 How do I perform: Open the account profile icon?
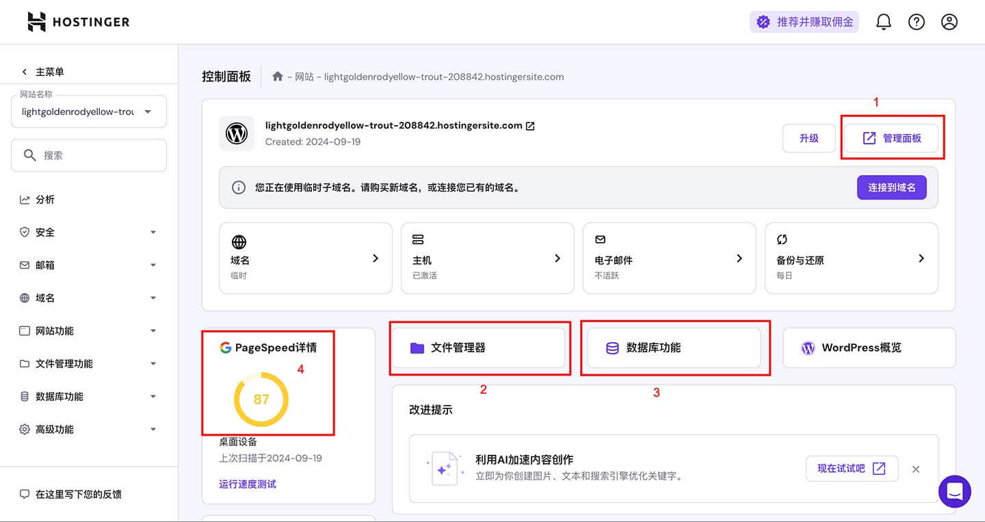(949, 21)
